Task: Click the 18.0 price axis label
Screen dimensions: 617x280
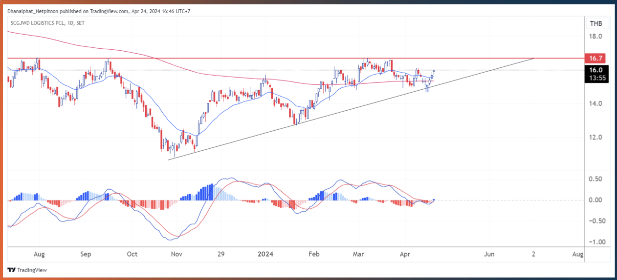Action: [595, 36]
